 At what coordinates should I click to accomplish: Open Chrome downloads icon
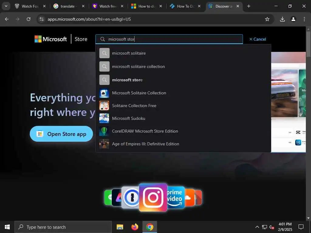[x=282, y=19]
